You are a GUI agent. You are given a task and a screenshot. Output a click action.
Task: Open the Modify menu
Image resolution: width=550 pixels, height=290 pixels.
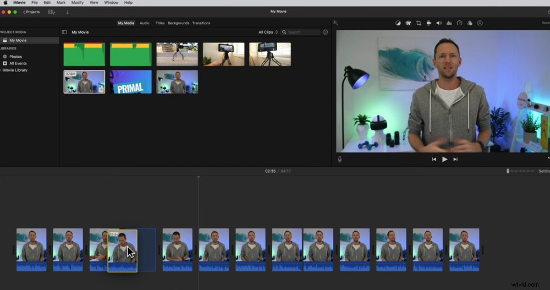coord(77,2)
